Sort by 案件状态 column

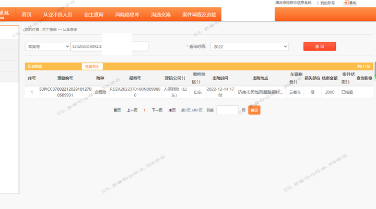[347, 78]
